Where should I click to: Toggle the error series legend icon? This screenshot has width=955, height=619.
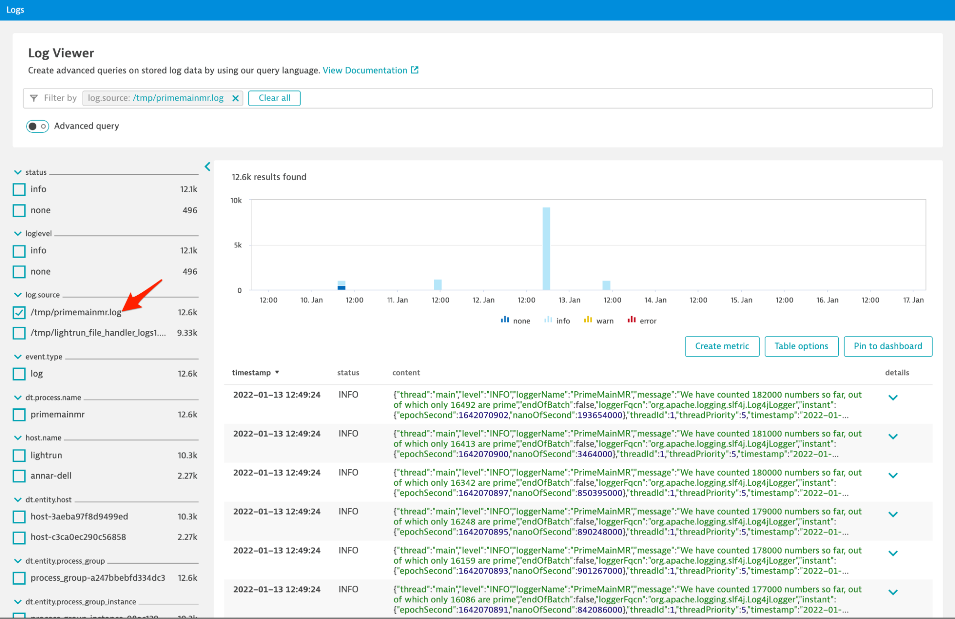[631, 320]
